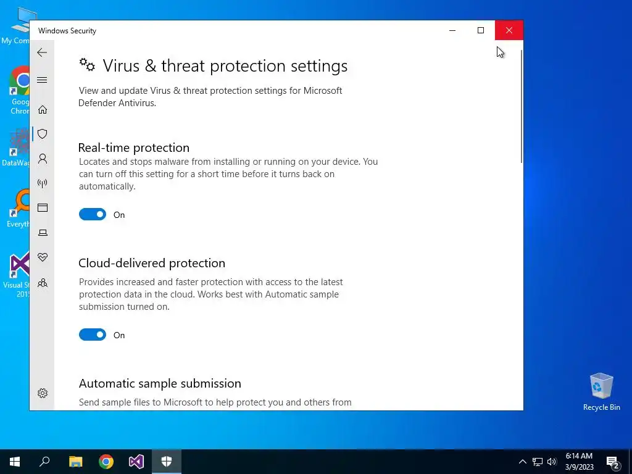The height and width of the screenshot is (474, 632).
Task: Close the Windows Security window
Action: 509,30
